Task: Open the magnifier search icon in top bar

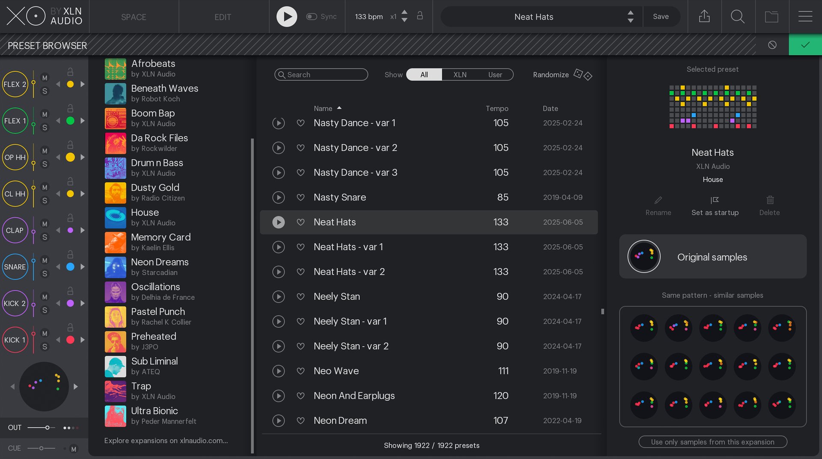Action: tap(738, 17)
